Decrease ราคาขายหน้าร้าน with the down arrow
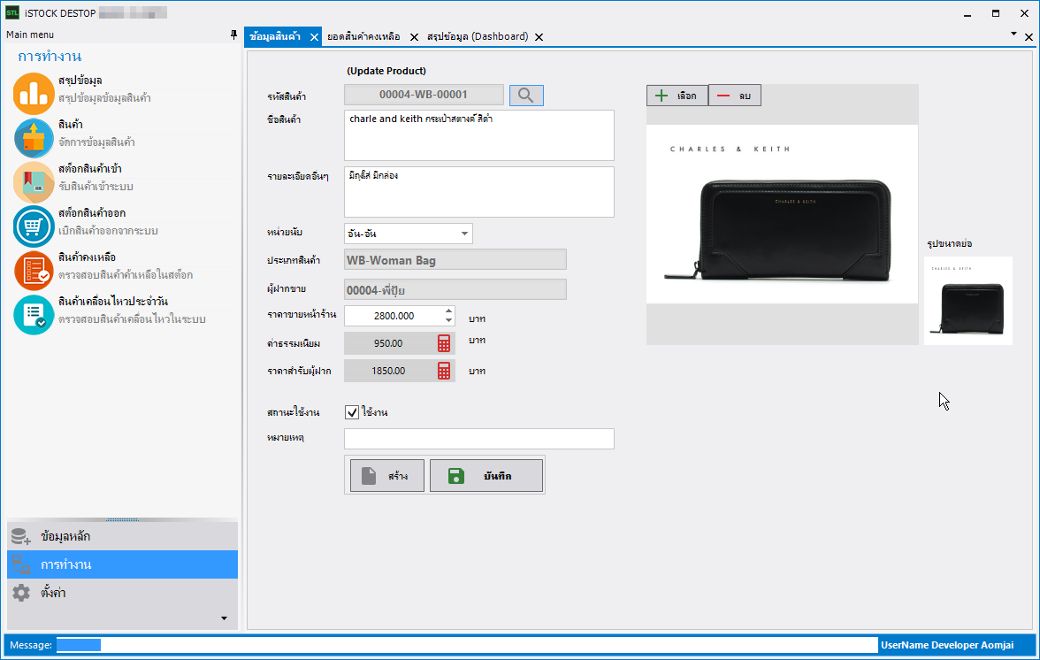This screenshot has width=1040, height=660. click(449, 320)
